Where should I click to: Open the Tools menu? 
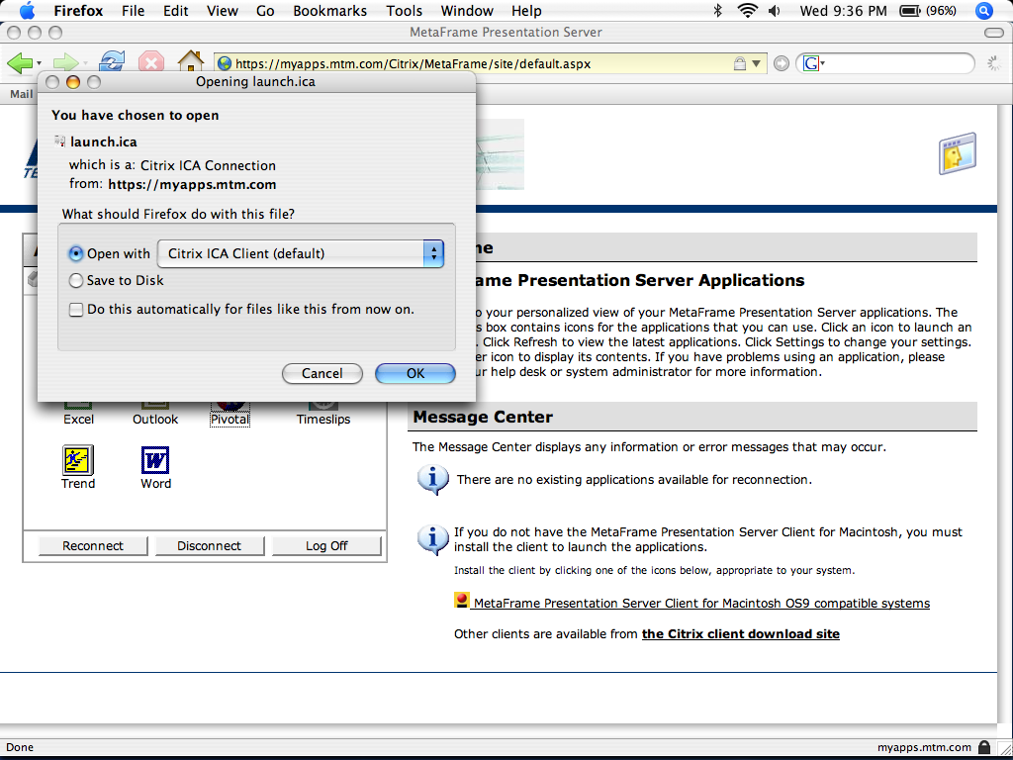(x=405, y=10)
